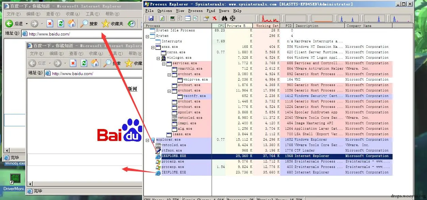Open Properties via the Process Explorer toolbar icon

pos(206,18)
